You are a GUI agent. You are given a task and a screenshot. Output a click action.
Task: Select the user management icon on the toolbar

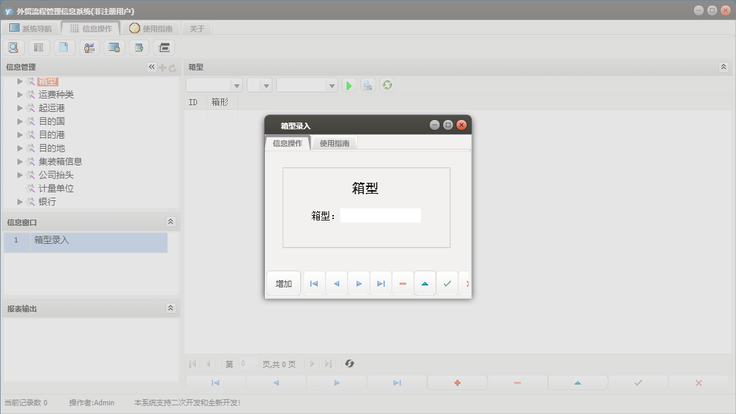click(88, 47)
